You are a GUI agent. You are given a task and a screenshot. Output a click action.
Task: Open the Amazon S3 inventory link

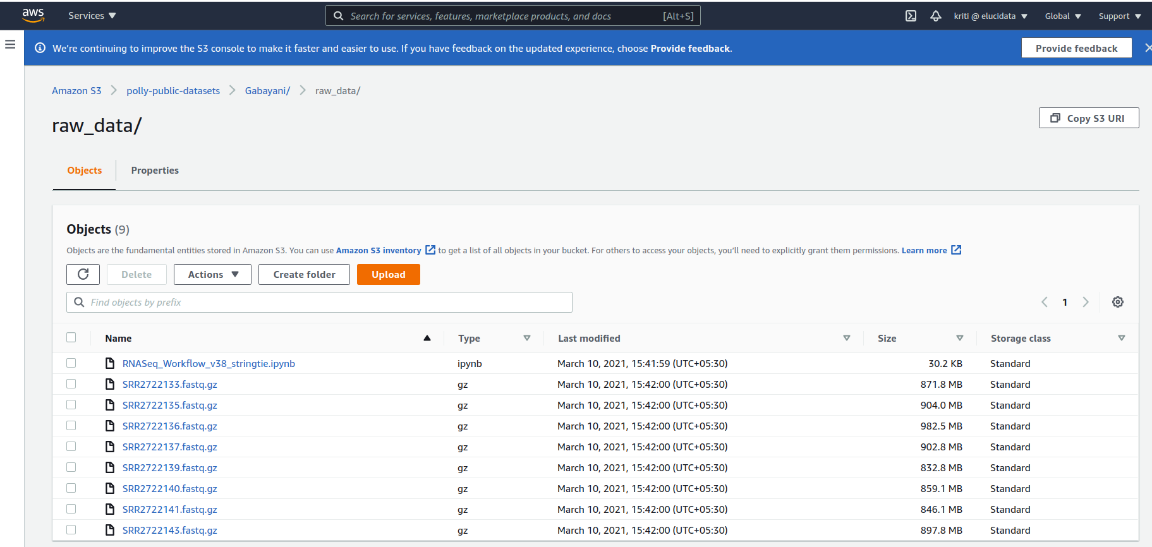coord(379,250)
